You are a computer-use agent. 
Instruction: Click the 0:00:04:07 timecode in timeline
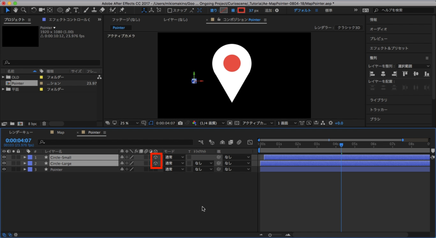click(18, 140)
